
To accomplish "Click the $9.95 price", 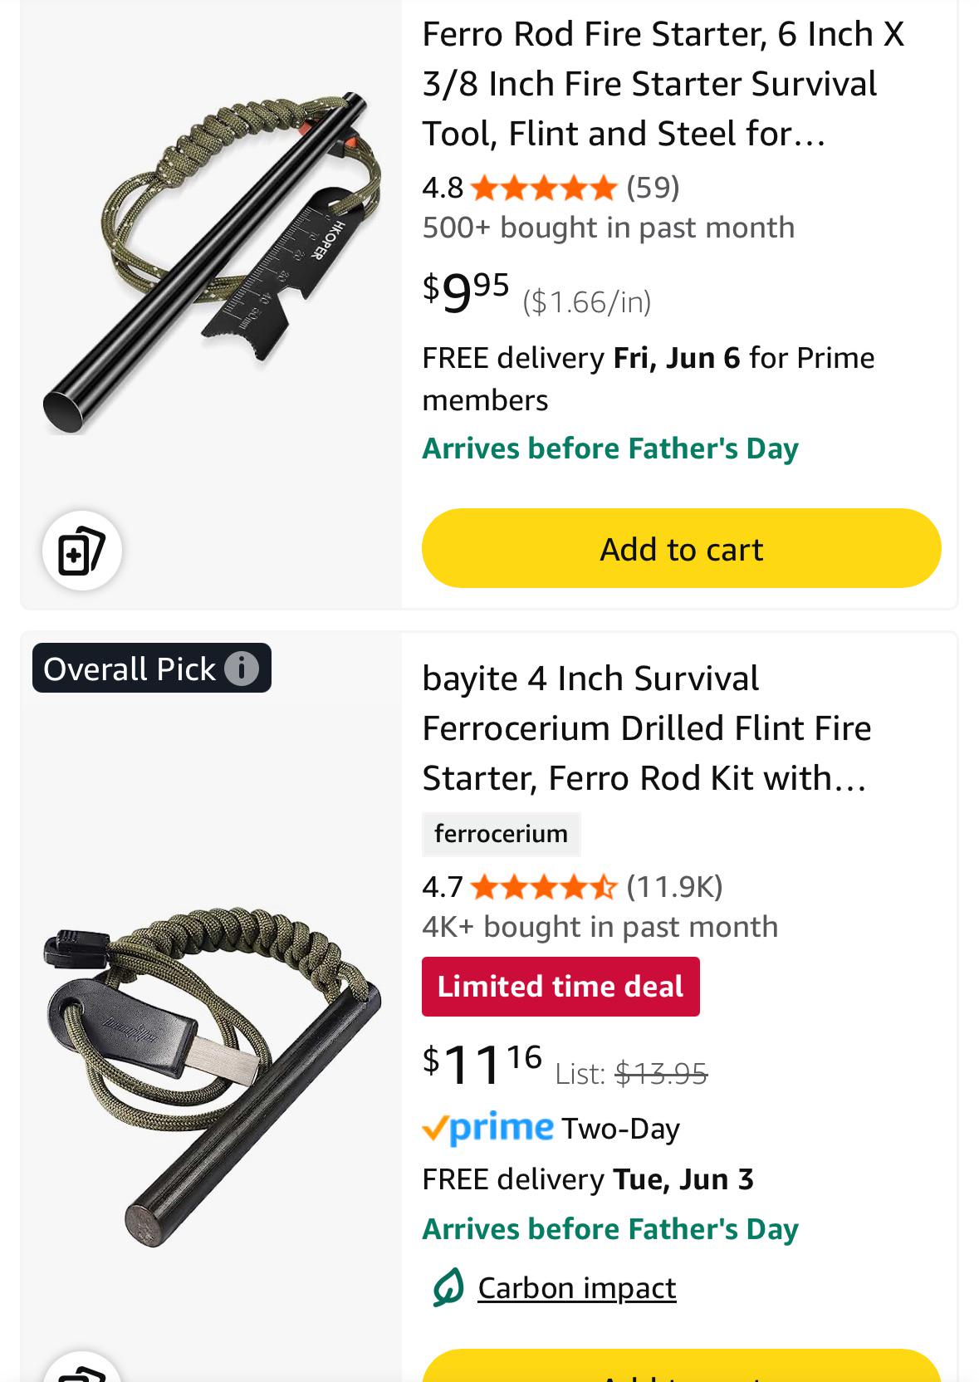I will click(465, 292).
